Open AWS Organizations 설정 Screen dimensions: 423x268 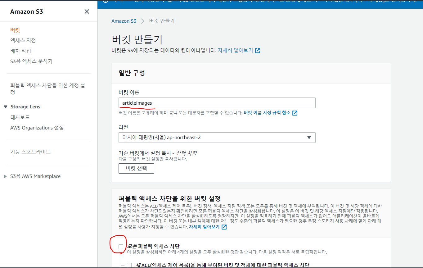tap(37, 128)
